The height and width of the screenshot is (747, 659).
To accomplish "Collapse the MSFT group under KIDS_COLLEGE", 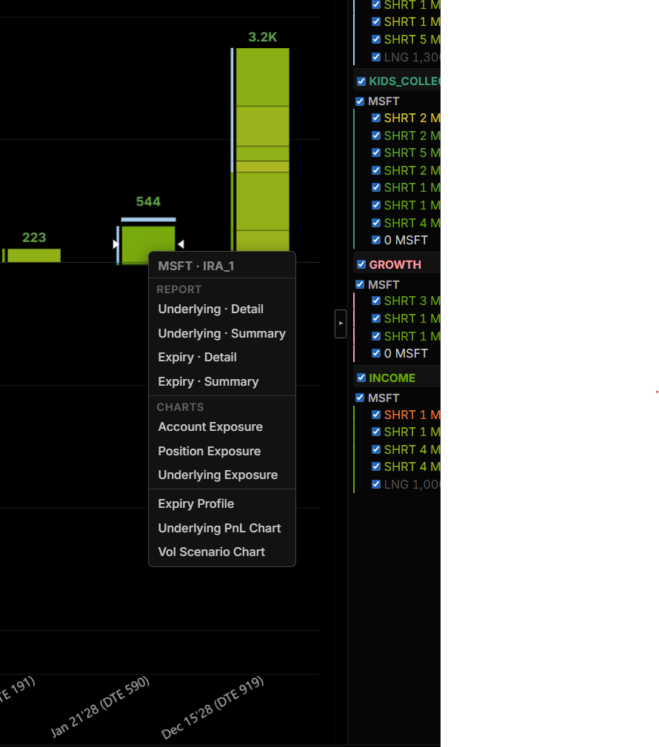I will pyautogui.click(x=384, y=101).
